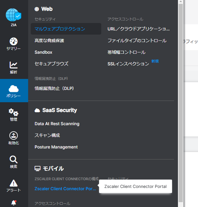198x207 pixels.
Task: Click the モバイル monitor icon
Action: pos(38,169)
